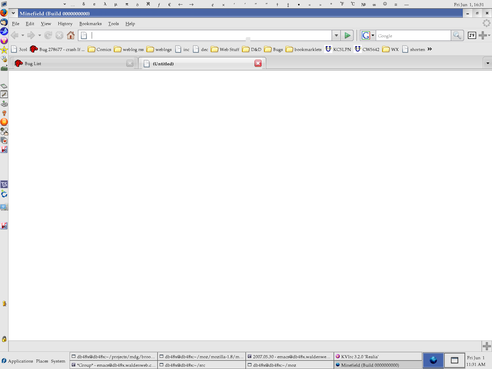Open the inc bookmarklet
This screenshot has width=492, height=369.
pyautogui.click(x=182, y=49)
